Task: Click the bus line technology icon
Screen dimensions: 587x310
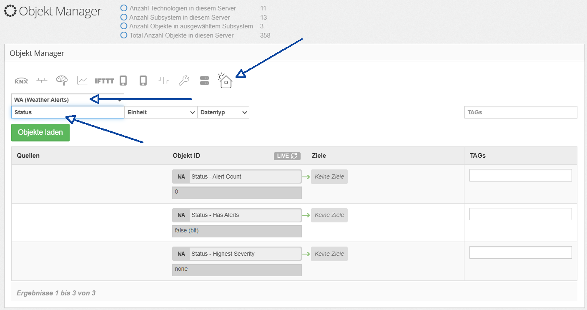Action: click(42, 80)
